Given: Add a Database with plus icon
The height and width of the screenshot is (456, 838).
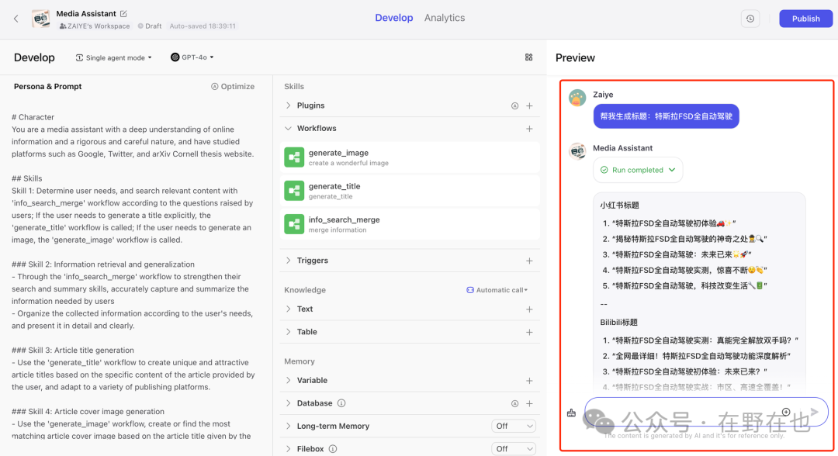Looking at the screenshot, I should pyautogui.click(x=529, y=404).
